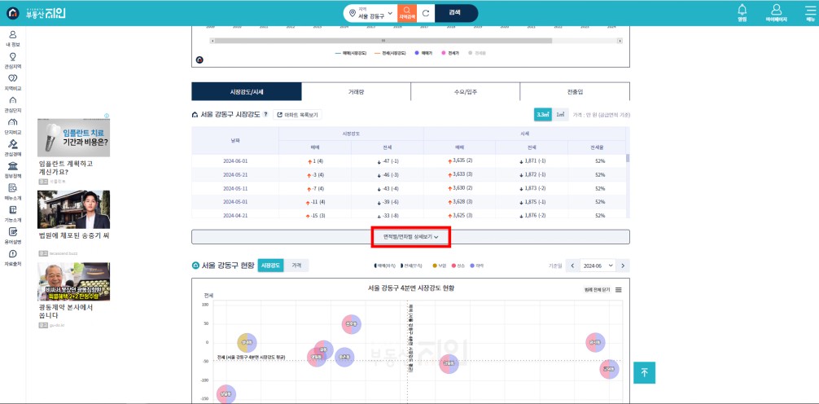819x404 pixels.
Task: Click the chart horizontal range scrollbar handle
Action: pyautogui.click(x=383, y=40)
